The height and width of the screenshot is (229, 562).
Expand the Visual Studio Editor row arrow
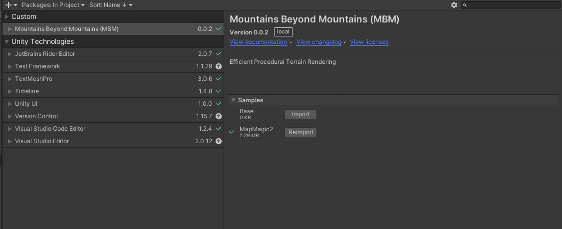coord(10,141)
